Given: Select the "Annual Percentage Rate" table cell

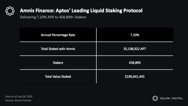Looking at the screenshot, I should tap(58, 35).
